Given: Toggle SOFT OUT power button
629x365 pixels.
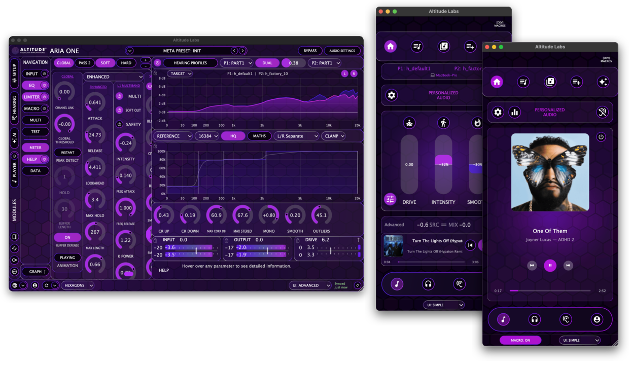Looking at the screenshot, I should pyautogui.click(x=120, y=110).
